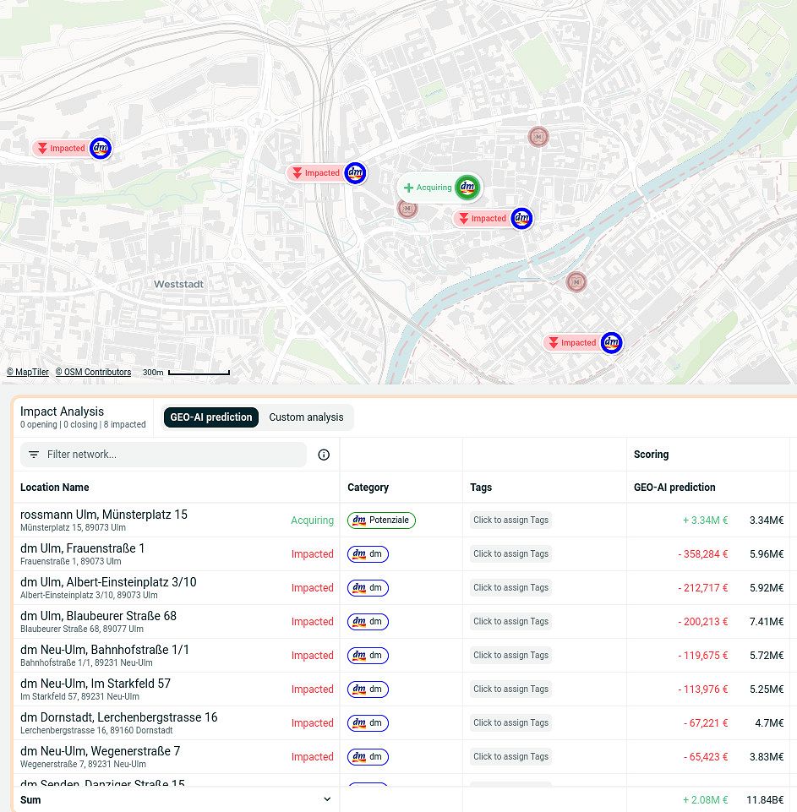797x812 pixels.
Task: Click the GEO-AI prediction column header
Action: click(674, 488)
